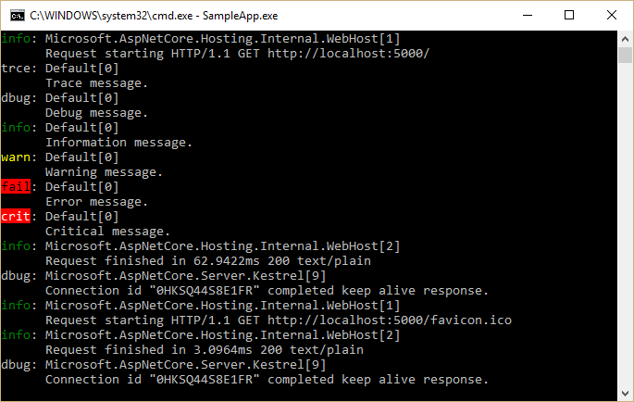The height and width of the screenshot is (402, 634).
Task: Maximize the command prompt window
Action: 569,15
